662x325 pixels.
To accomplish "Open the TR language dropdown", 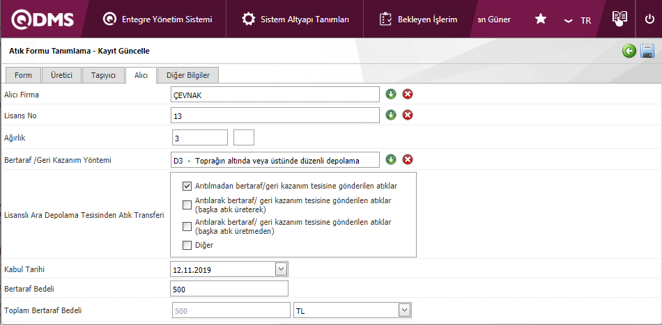I will click(578, 20).
